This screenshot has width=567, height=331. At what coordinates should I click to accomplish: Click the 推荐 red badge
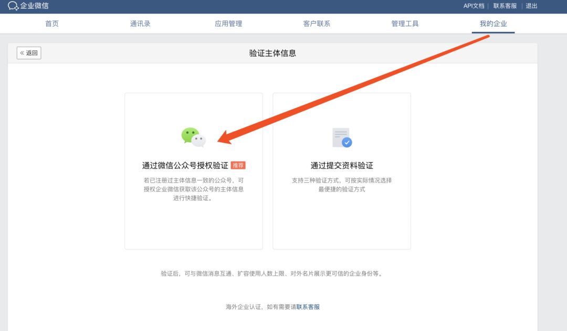coord(238,165)
